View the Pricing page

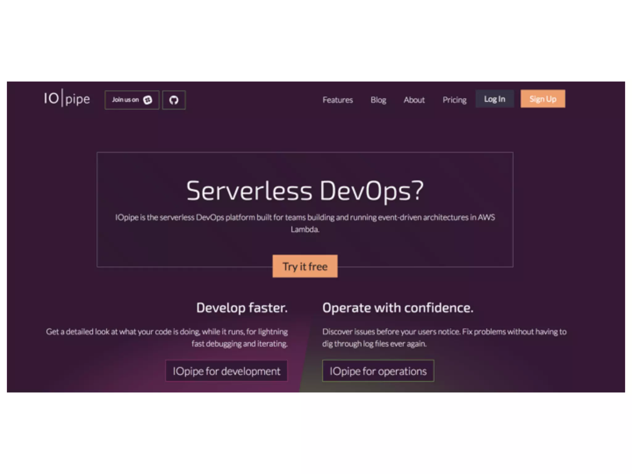(x=454, y=100)
